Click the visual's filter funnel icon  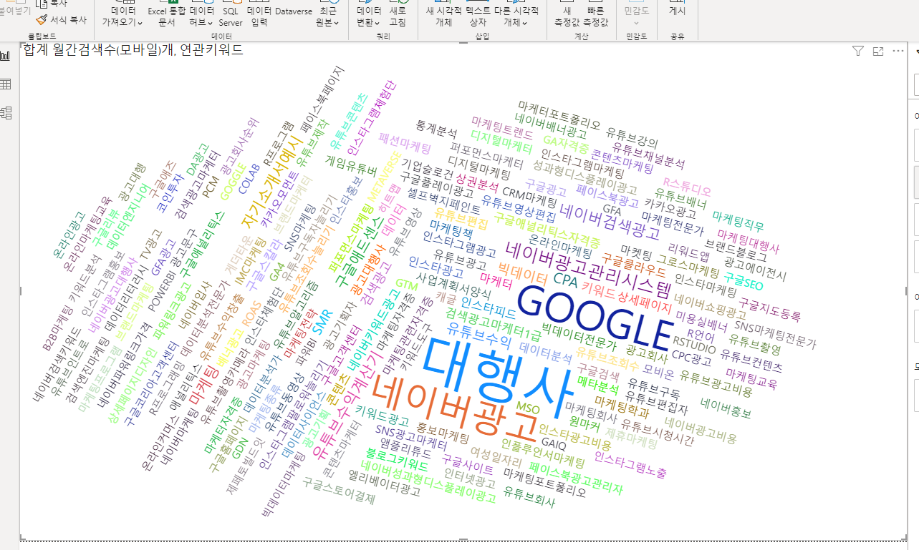[x=858, y=51]
